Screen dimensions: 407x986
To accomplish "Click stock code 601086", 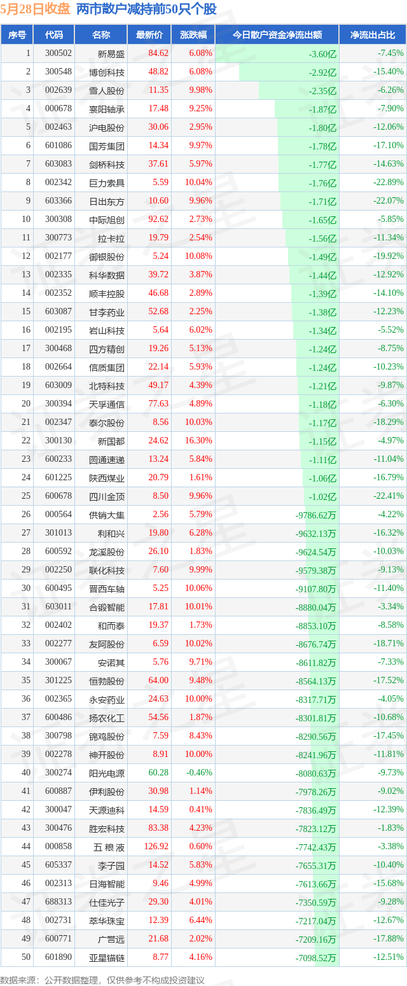I will coord(59,146).
